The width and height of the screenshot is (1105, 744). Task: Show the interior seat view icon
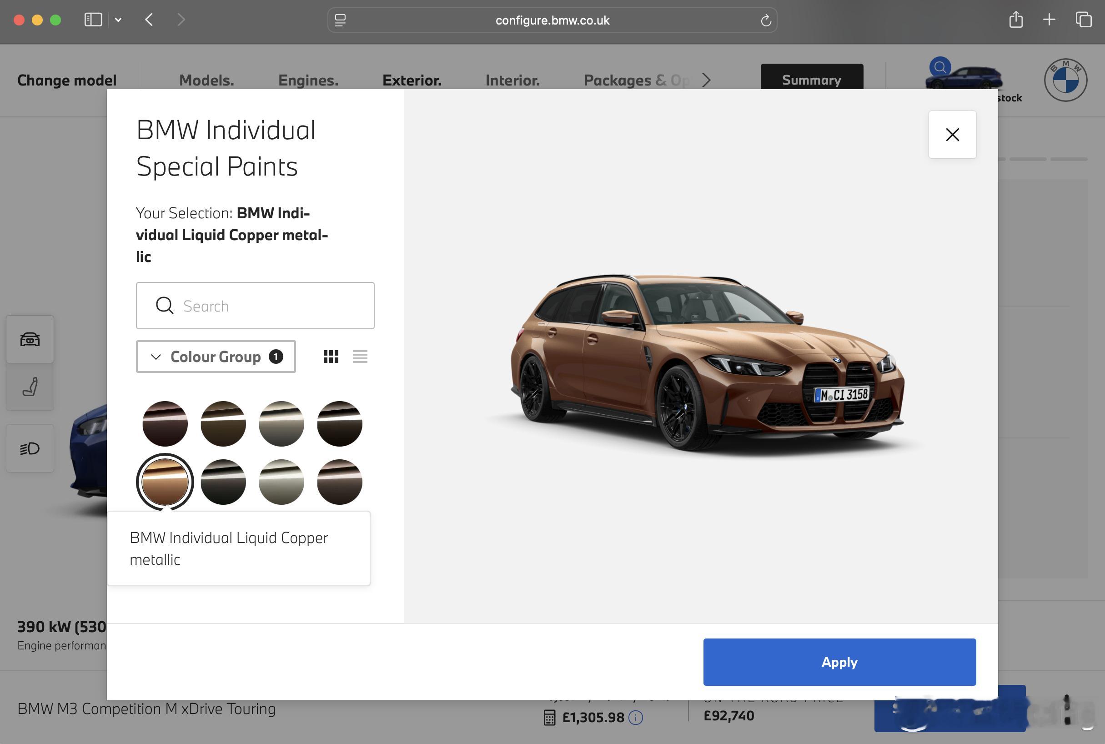pyautogui.click(x=30, y=387)
